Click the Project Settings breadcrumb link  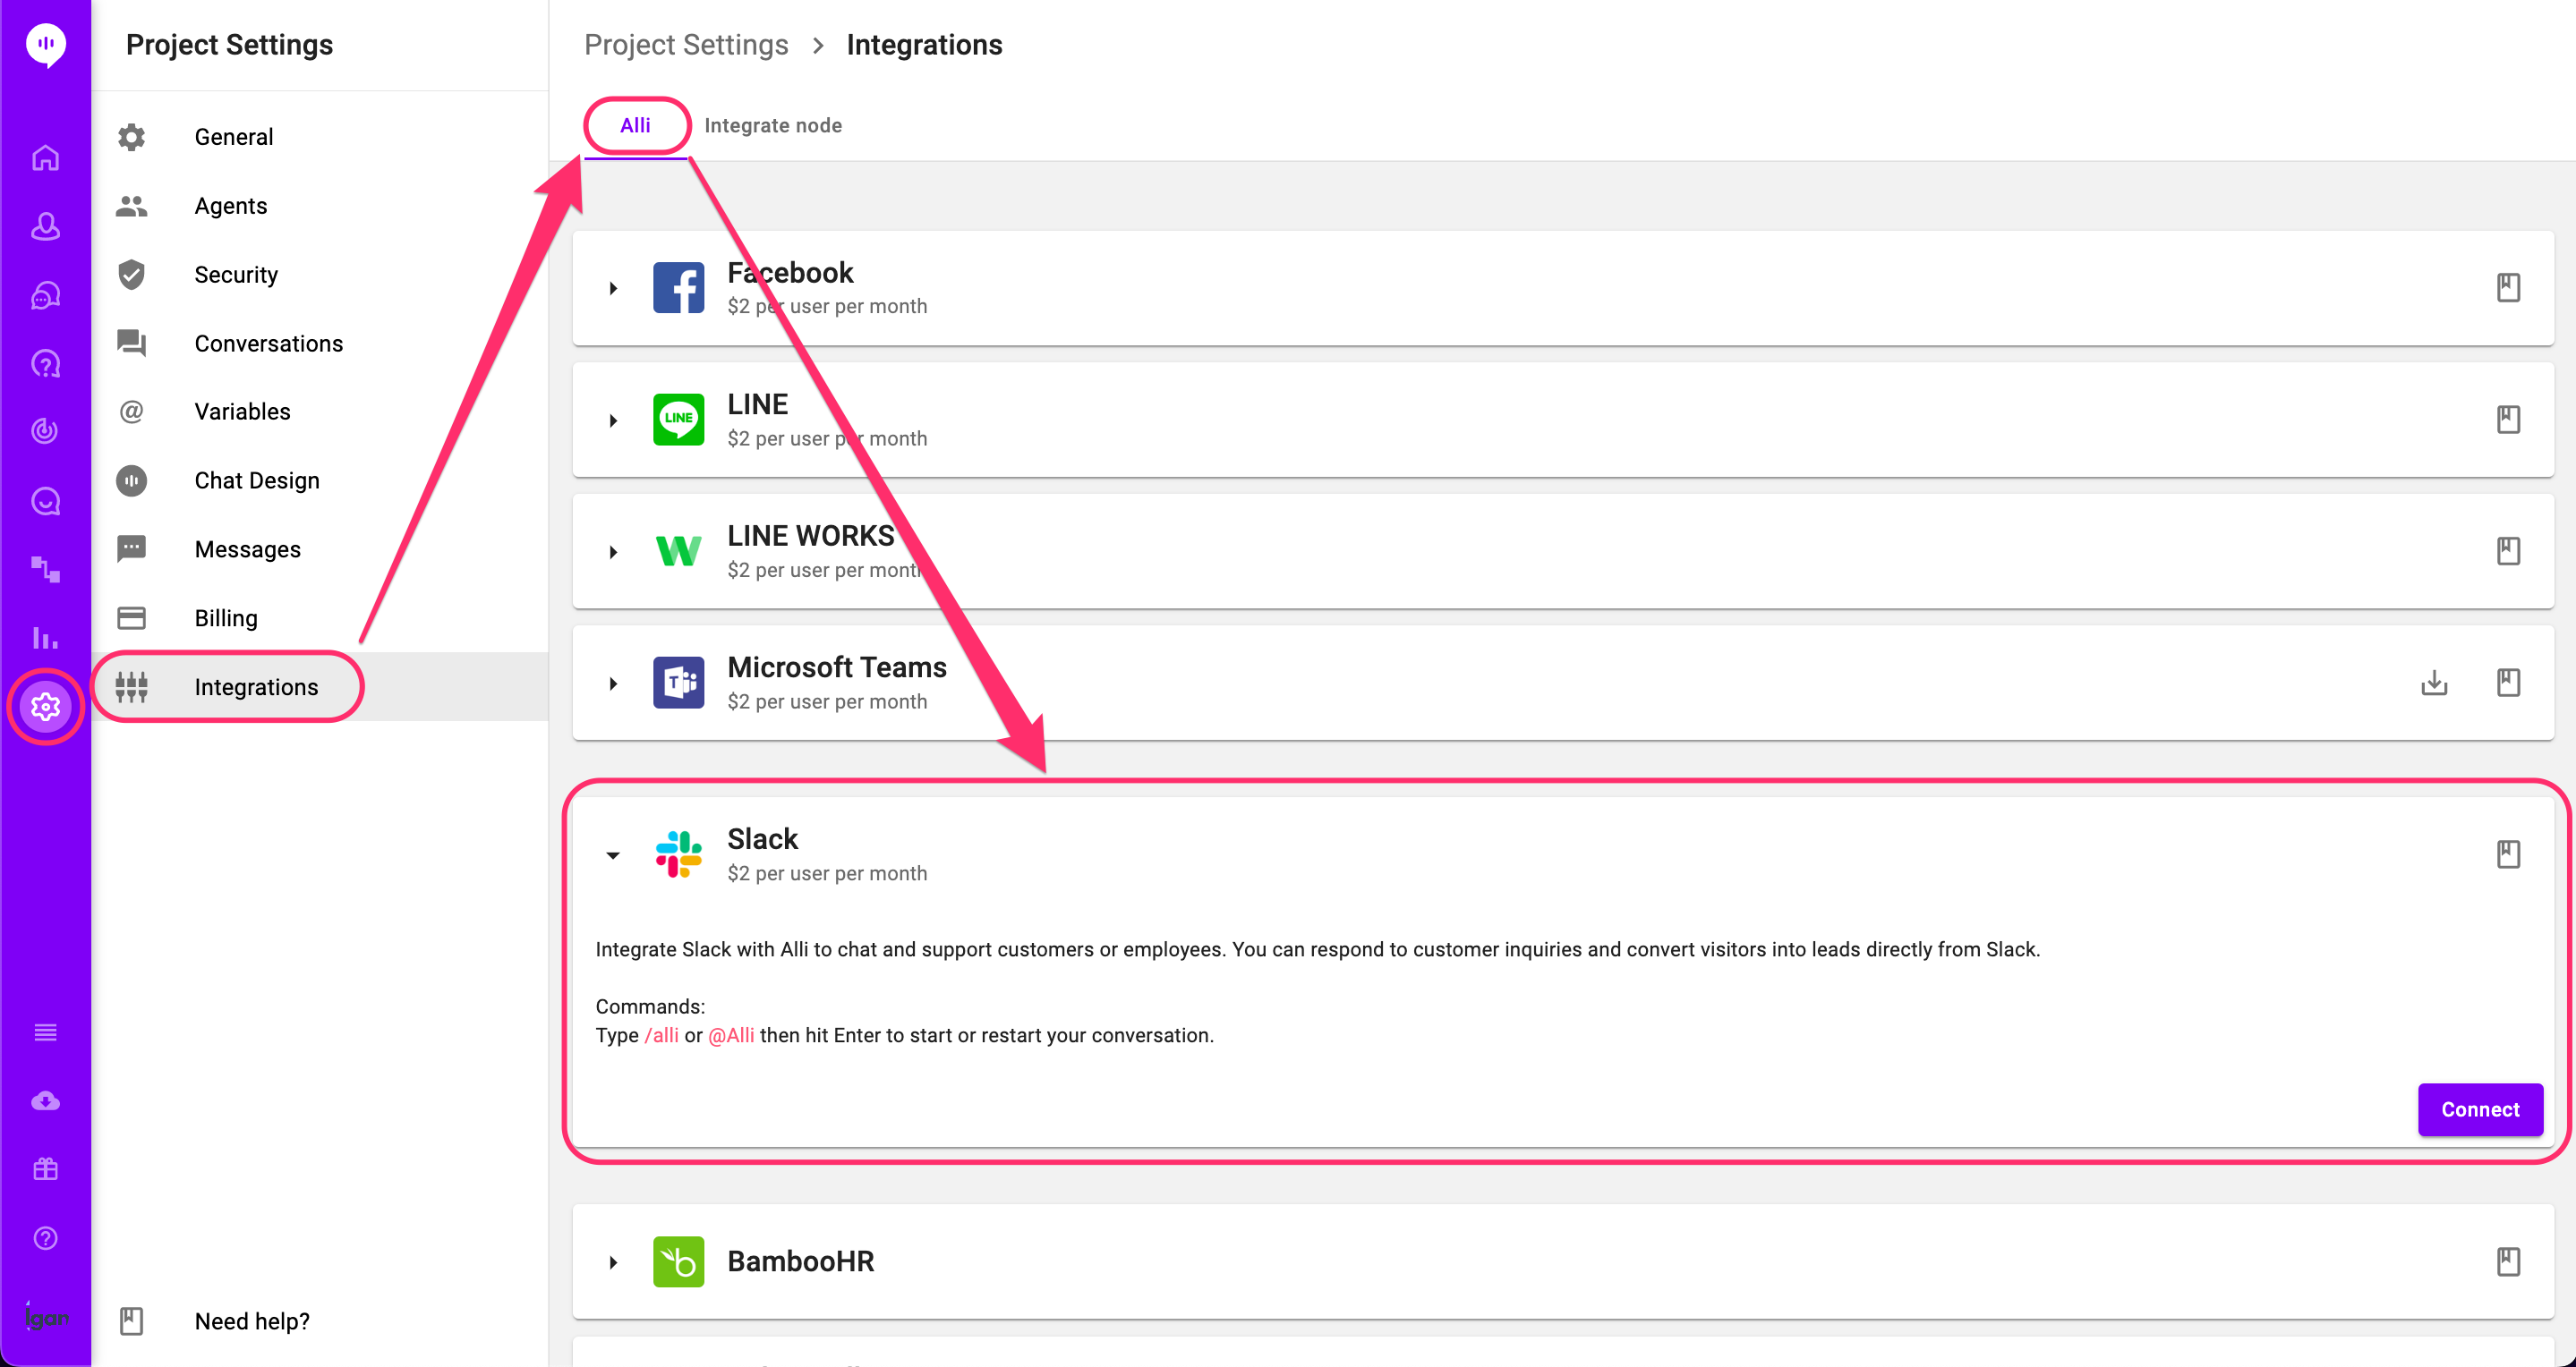pyautogui.click(x=686, y=44)
